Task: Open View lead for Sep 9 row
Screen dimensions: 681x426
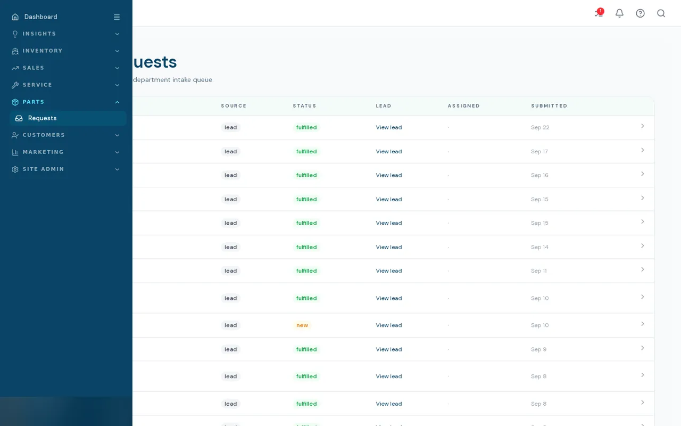Action: 389,349
